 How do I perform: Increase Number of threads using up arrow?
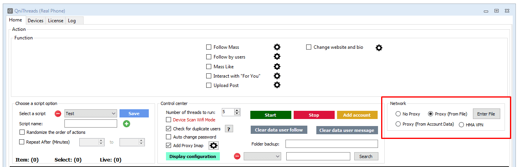pyautogui.click(x=237, y=110)
